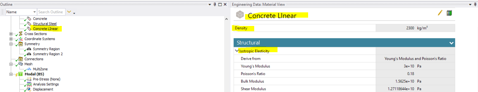The height and width of the screenshot is (92, 478).
Task: Select the Connections tree item
Action: point(34,59)
